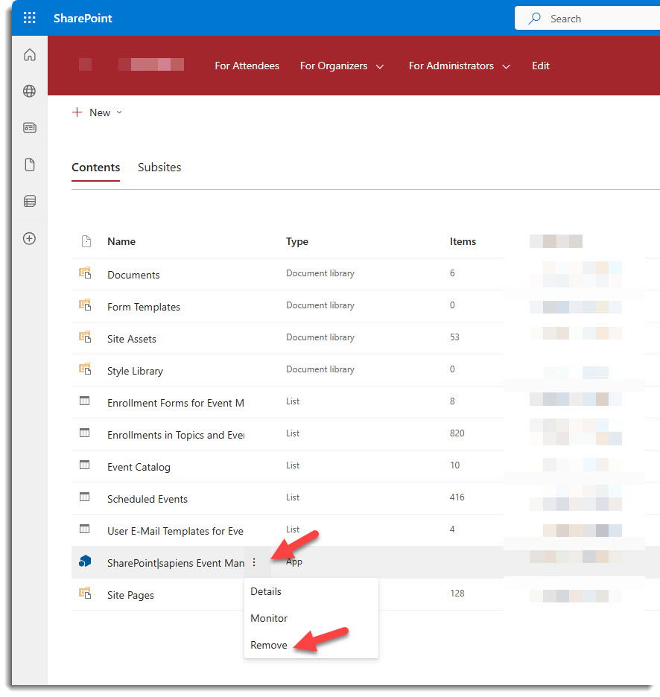Select the lists icon in the sidebar

coord(28,201)
